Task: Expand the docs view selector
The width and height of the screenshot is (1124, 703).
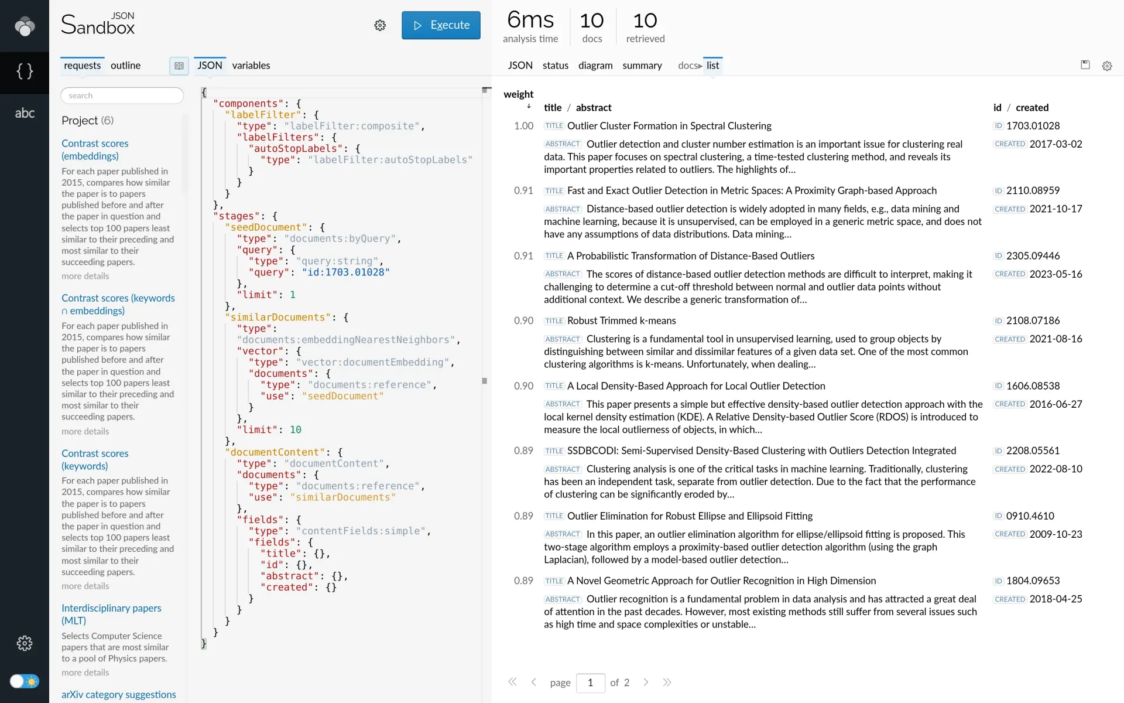Action: pos(690,66)
